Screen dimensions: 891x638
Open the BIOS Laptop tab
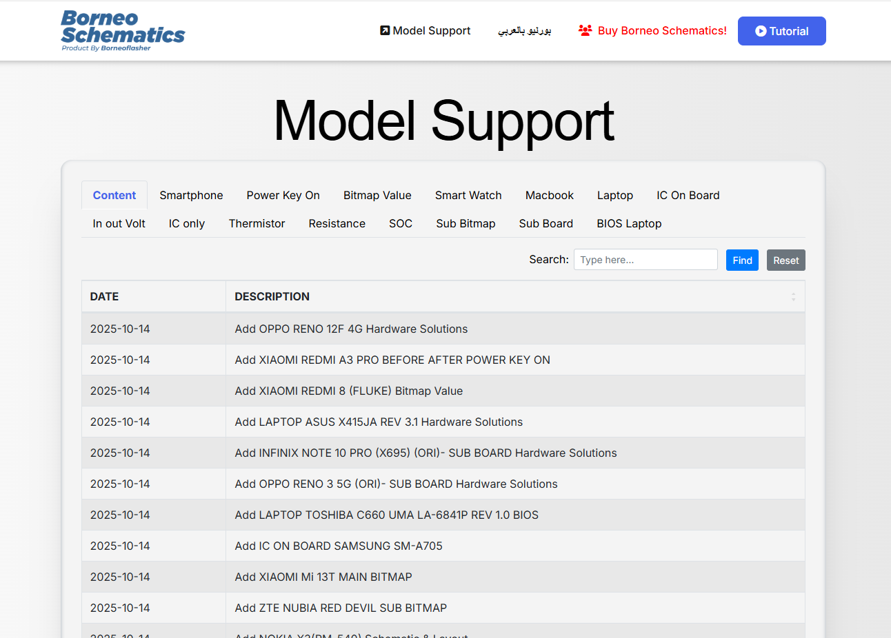[629, 223]
